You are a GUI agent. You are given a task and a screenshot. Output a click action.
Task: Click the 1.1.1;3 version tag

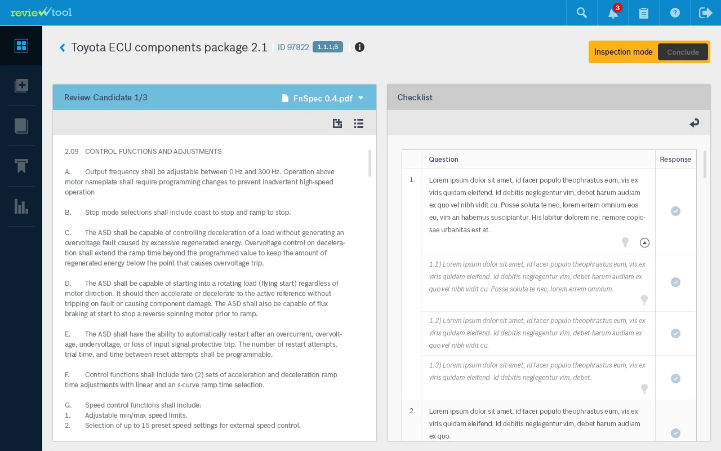tap(328, 47)
